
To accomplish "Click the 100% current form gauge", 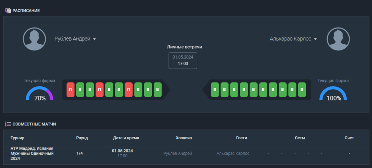I will pyautogui.click(x=333, y=93).
